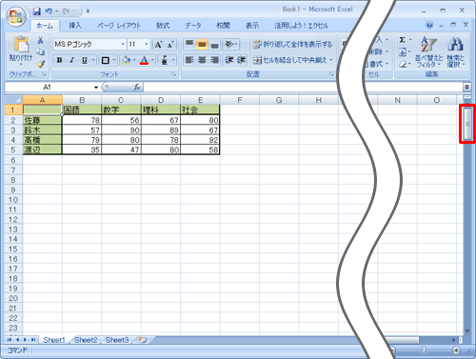
Task: Click 折り返して全体を表示する wrap text button
Action: [x=292, y=45]
